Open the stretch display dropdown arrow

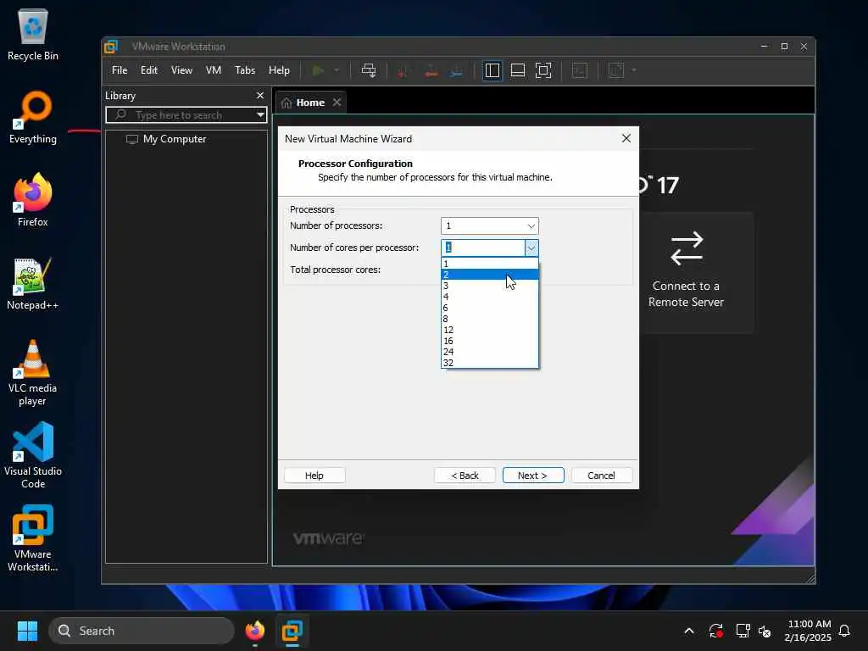pos(634,70)
